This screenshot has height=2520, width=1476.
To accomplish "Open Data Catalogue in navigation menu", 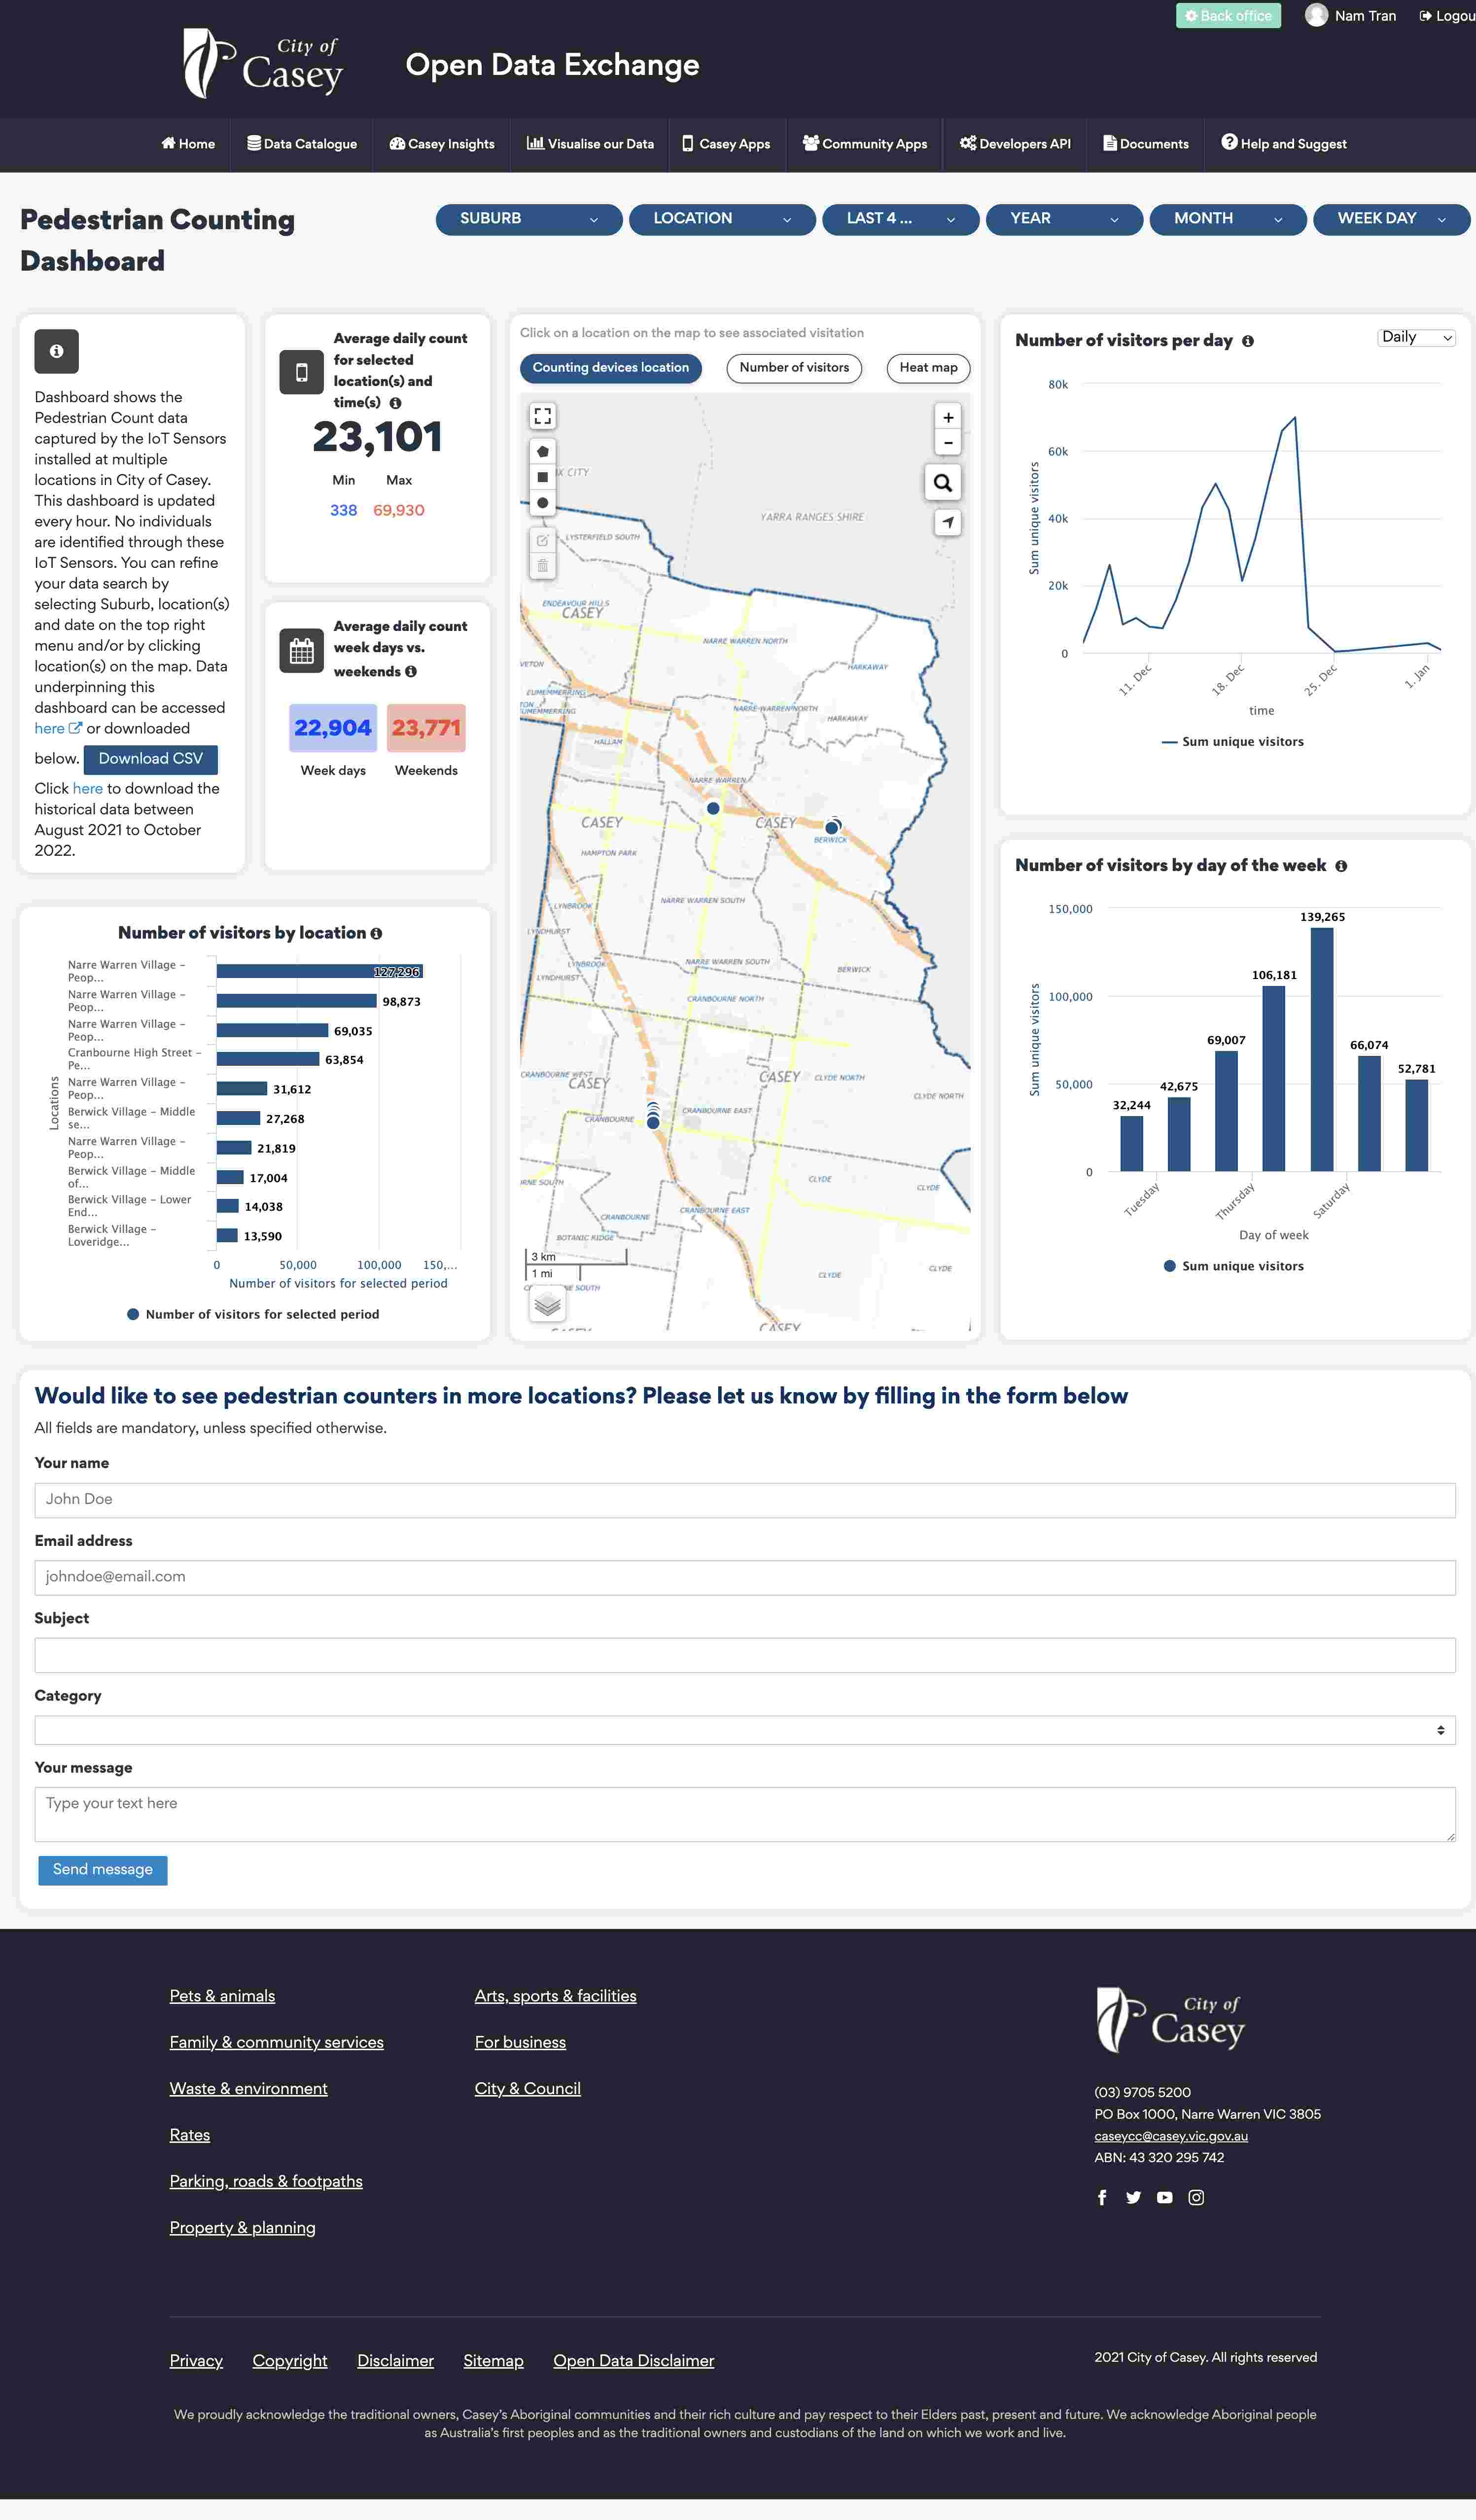I will click(x=302, y=144).
